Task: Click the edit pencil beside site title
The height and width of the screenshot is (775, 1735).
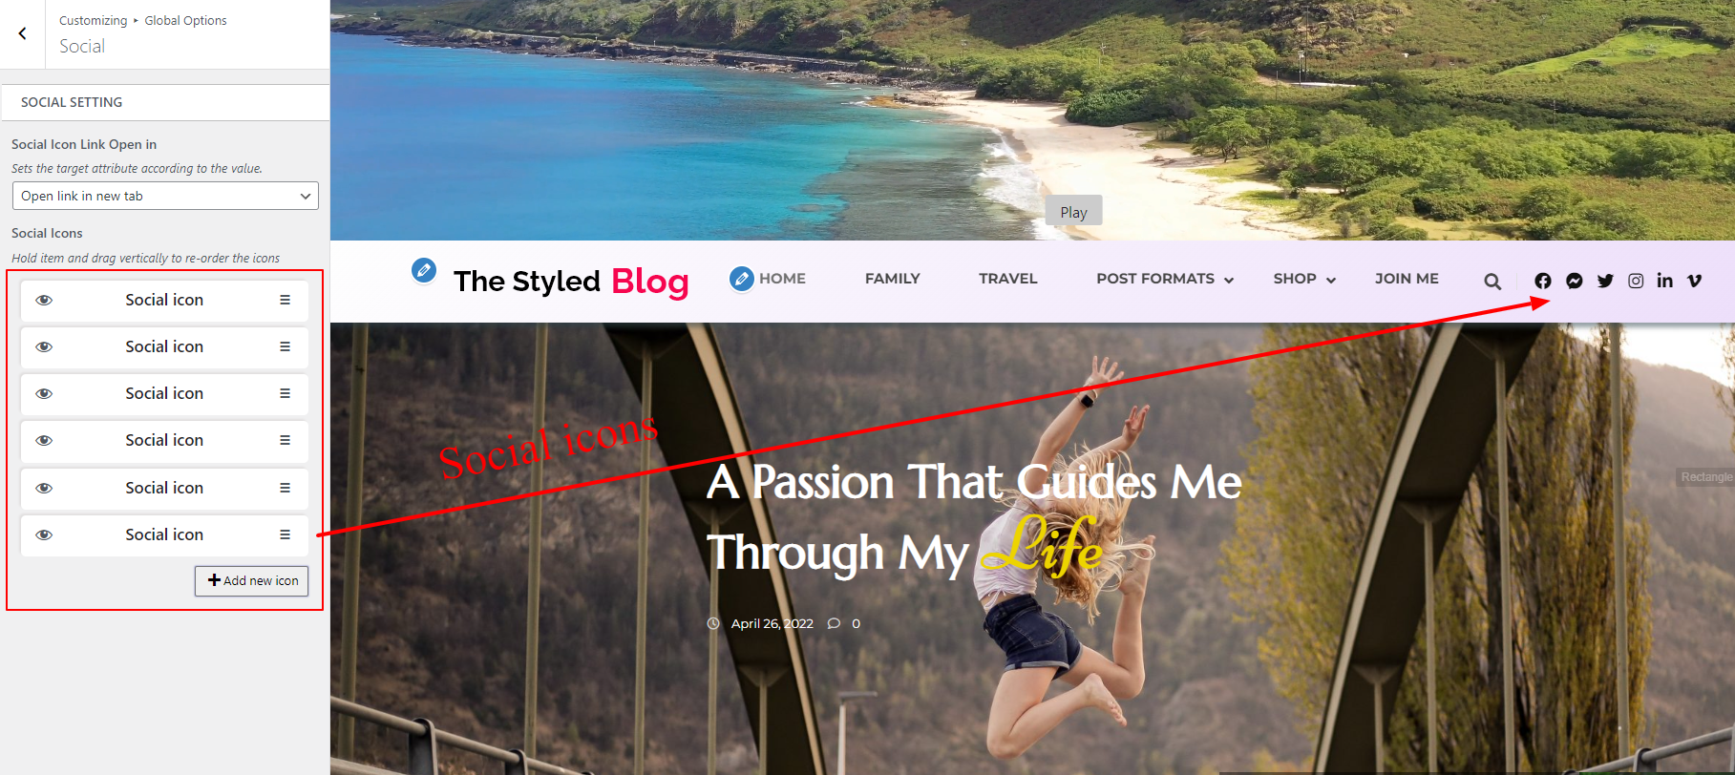Action: 424,270
